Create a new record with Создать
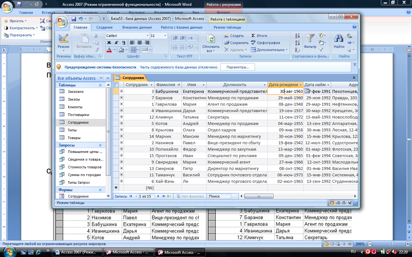The width and height of the screenshot is (412, 257). 234,36
